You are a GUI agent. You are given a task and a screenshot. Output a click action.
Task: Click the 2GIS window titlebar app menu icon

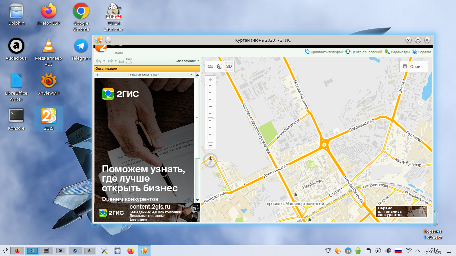click(99, 40)
